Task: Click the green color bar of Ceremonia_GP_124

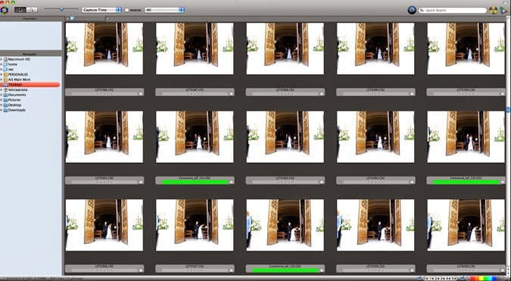Action: pos(195,183)
